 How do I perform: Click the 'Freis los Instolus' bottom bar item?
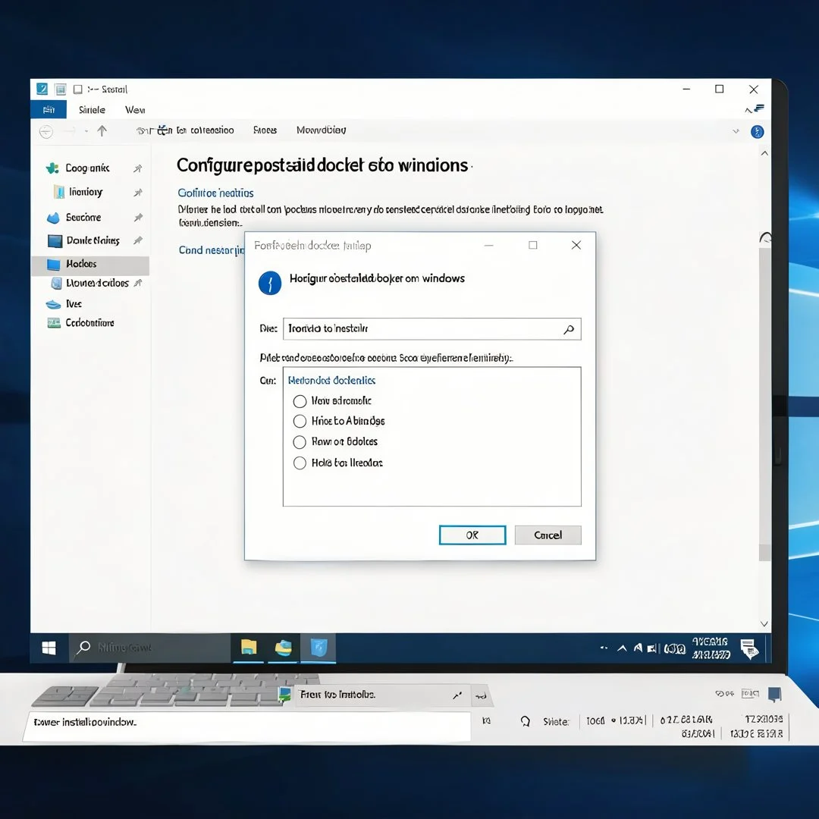click(x=382, y=695)
